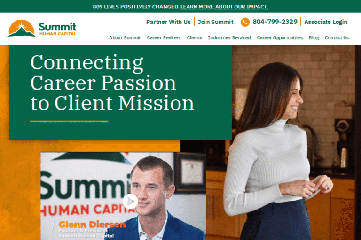Open the About Summit menu

pos(125,37)
